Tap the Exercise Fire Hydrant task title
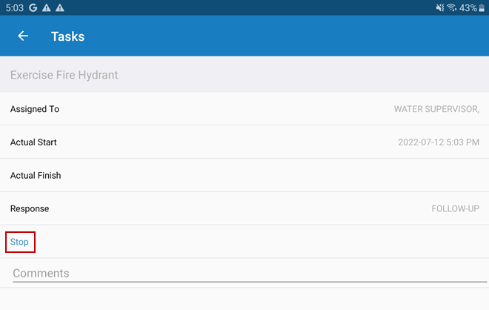Screen dimensions: 489x310 pos(64,75)
